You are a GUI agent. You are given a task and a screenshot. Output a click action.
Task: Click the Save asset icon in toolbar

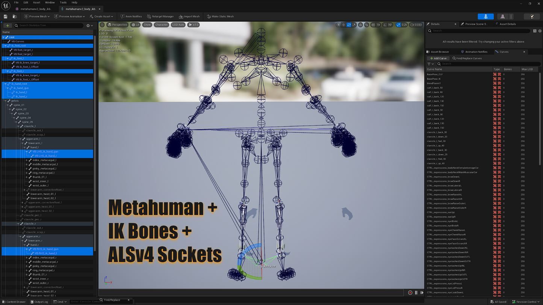[5, 17]
